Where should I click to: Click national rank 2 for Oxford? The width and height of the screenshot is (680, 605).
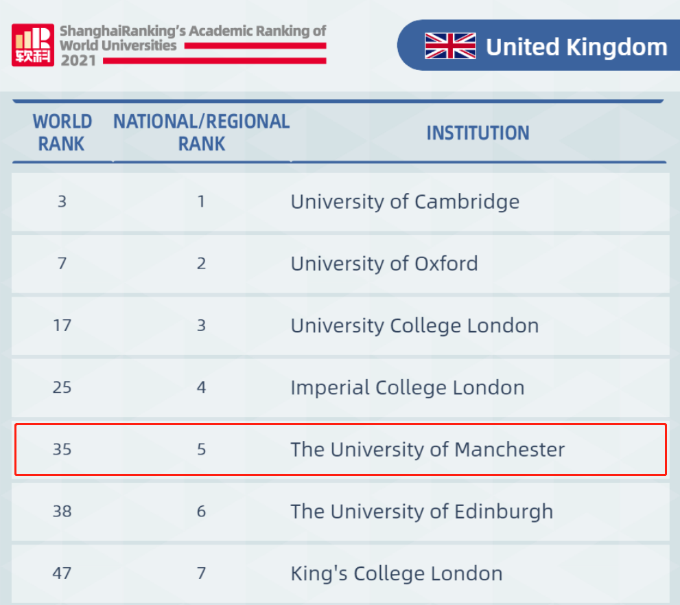(x=201, y=264)
